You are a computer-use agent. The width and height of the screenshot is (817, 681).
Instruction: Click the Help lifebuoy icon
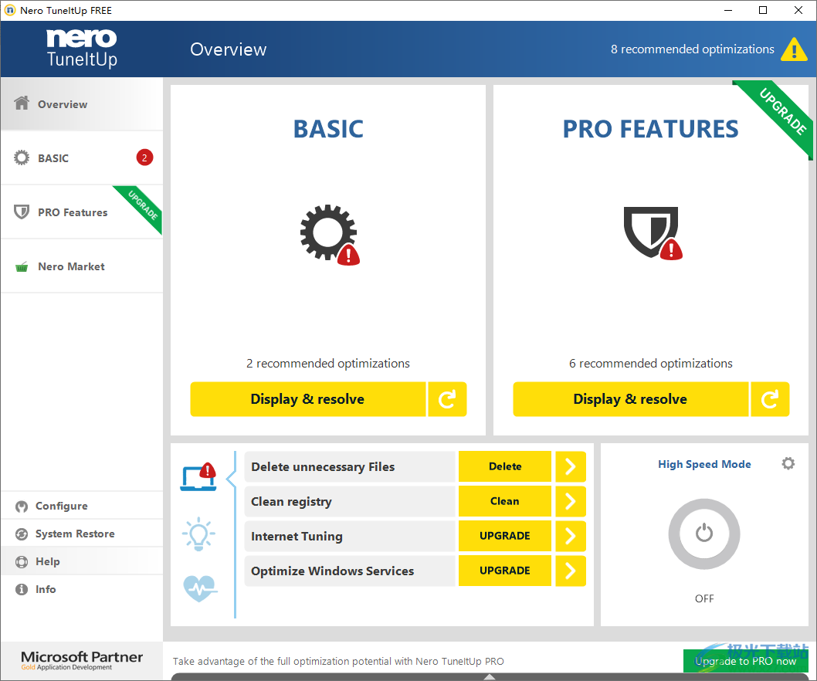coord(22,561)
